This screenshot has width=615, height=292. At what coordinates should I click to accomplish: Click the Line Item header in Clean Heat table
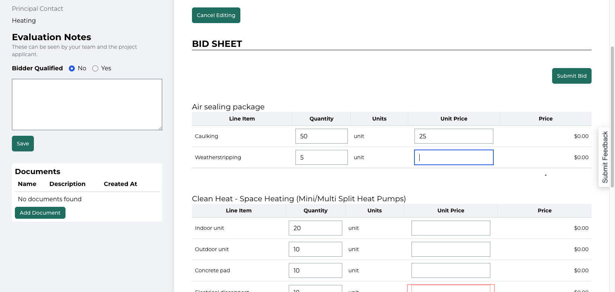[238, 211]
